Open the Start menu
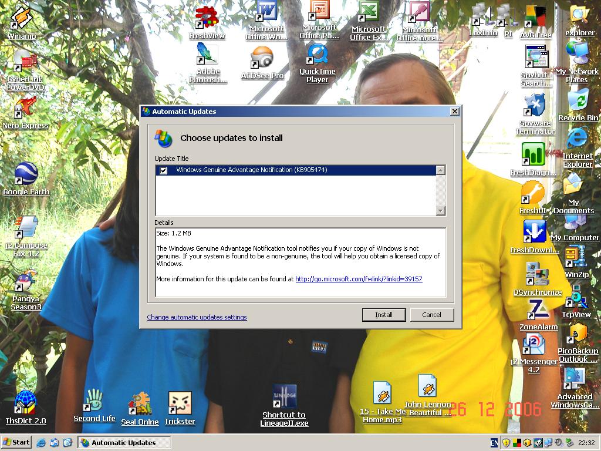This screenshot has width=601, height=451. click(16, 442)
